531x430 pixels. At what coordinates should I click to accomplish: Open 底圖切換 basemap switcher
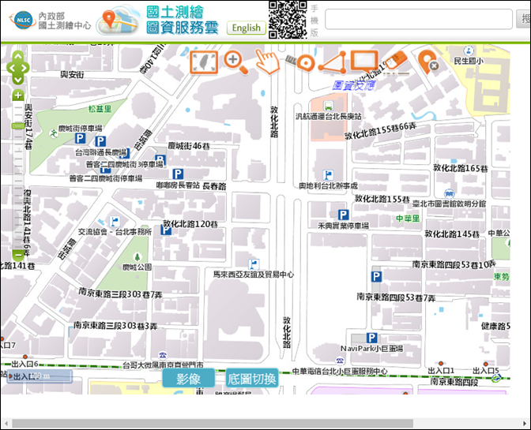click(252, 378)
